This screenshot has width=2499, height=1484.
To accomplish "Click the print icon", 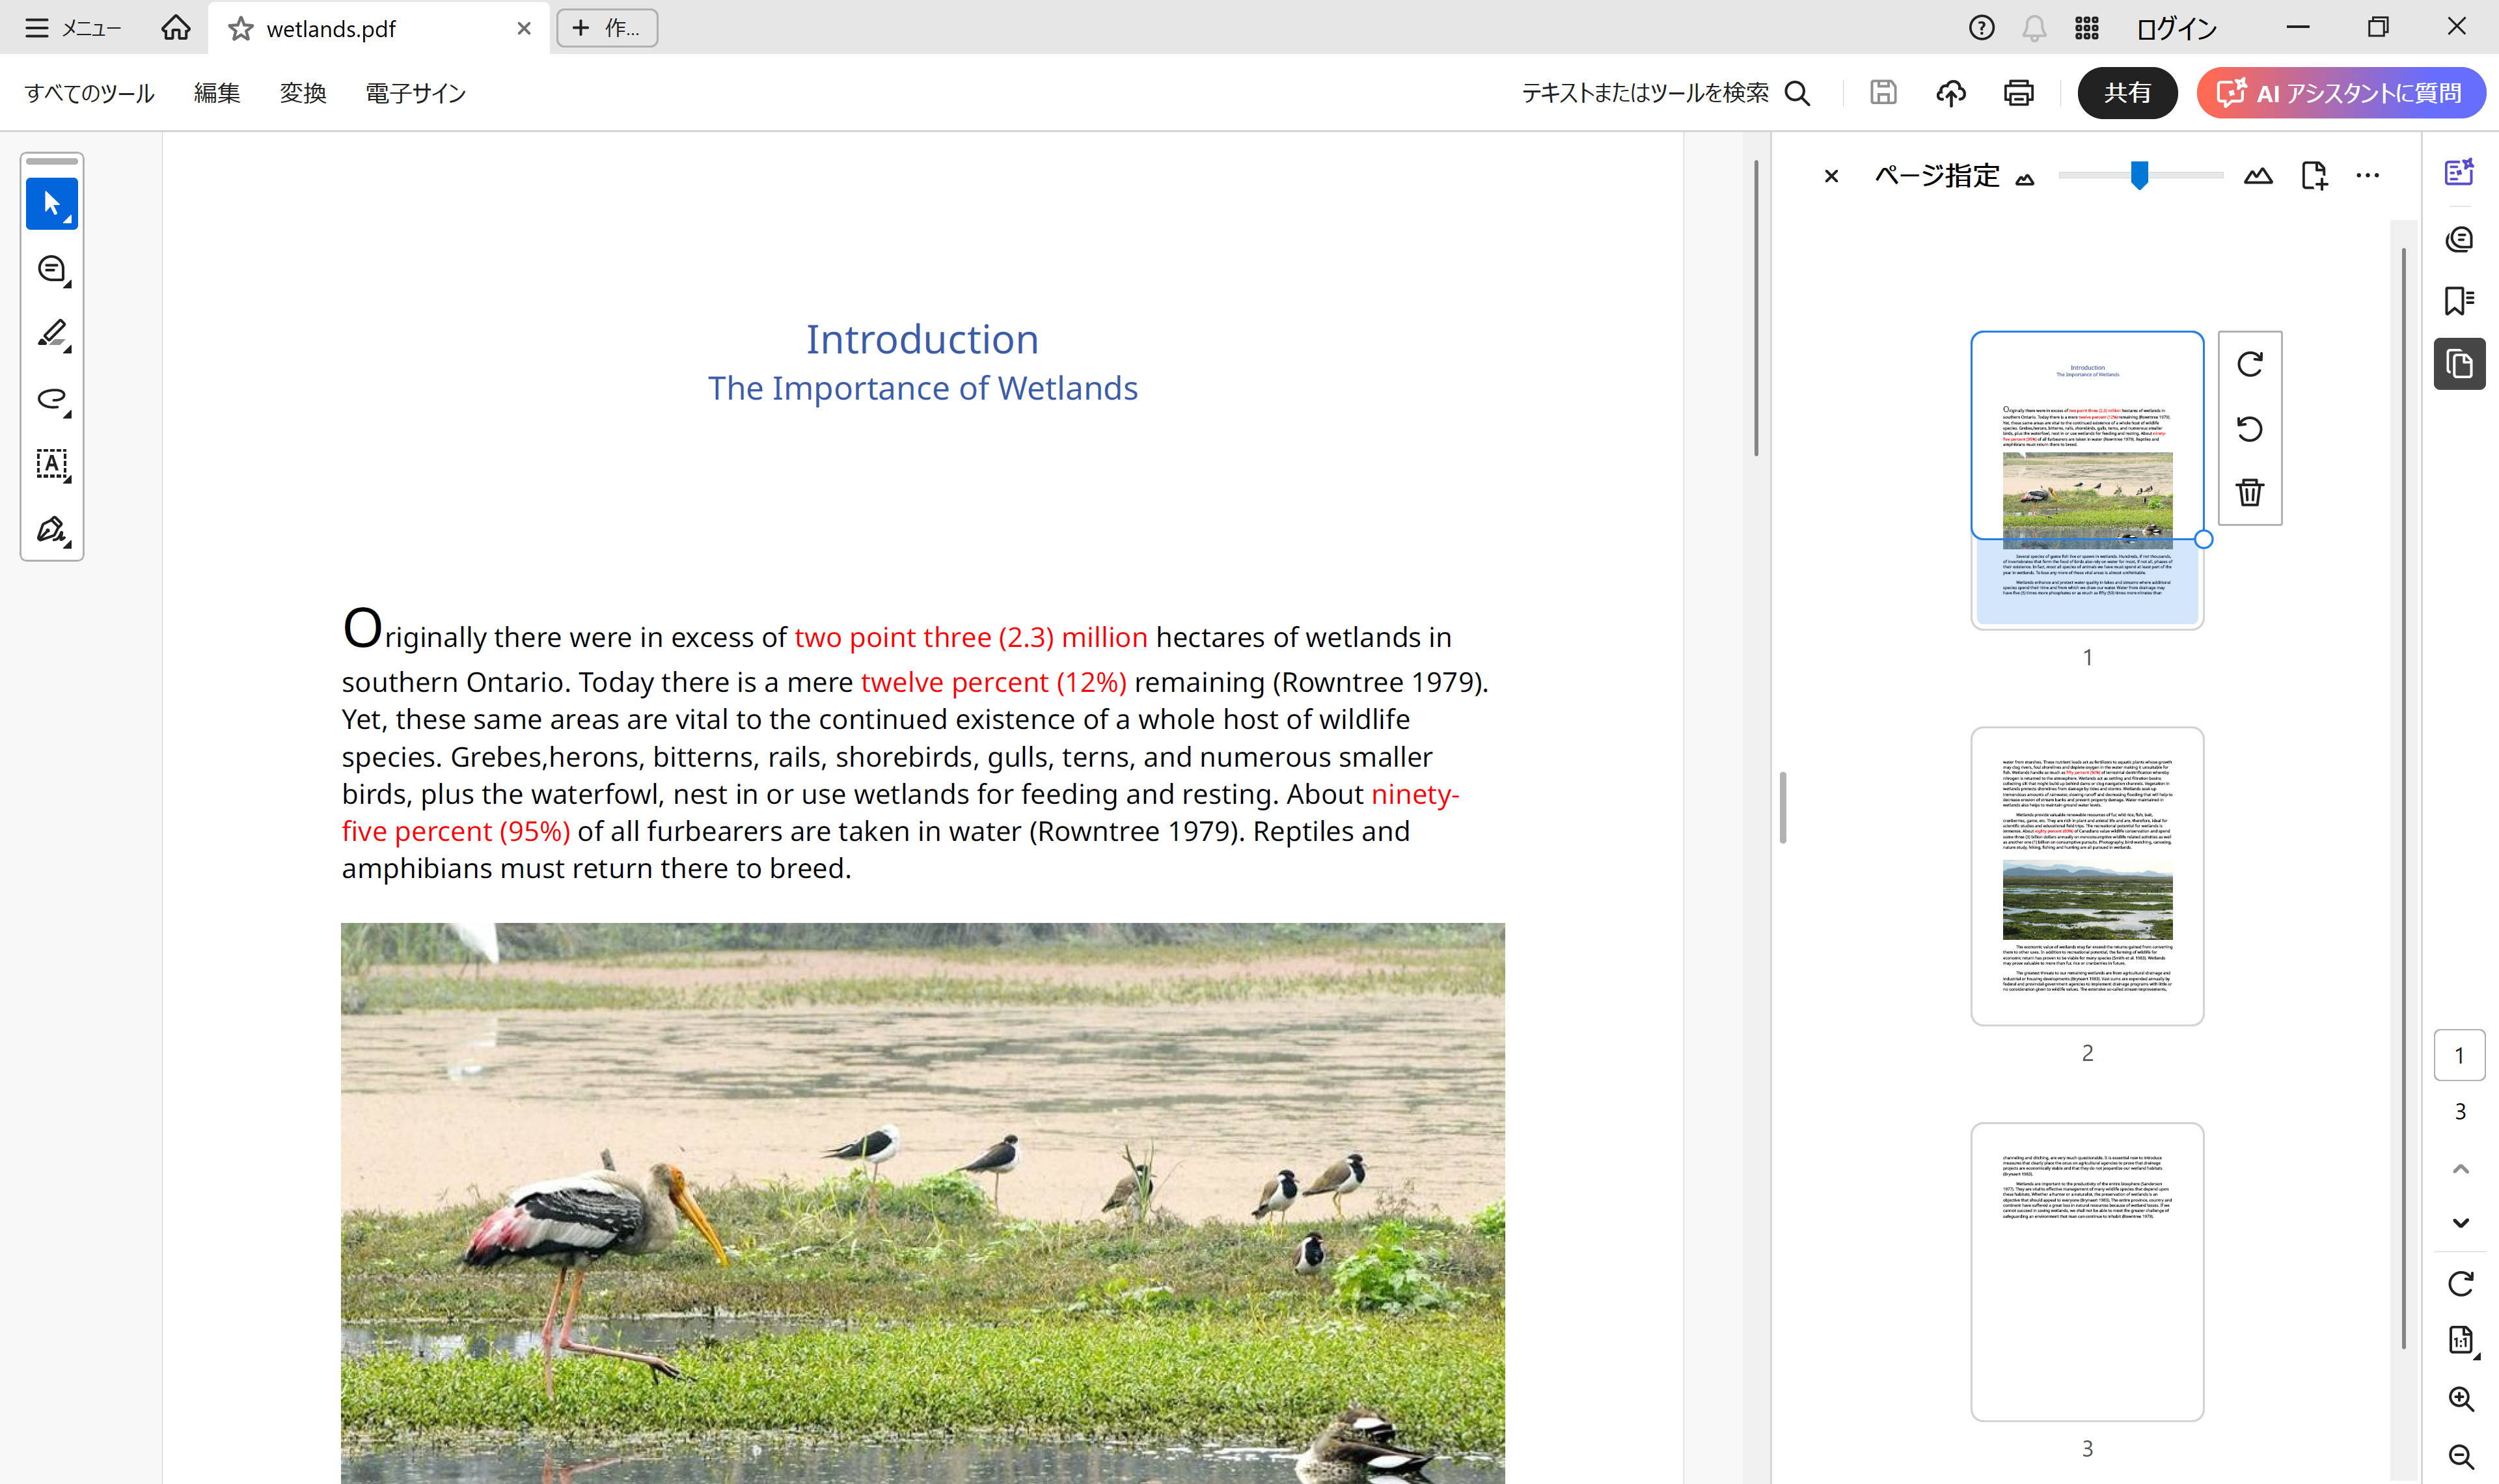I will click(2018, 93).
